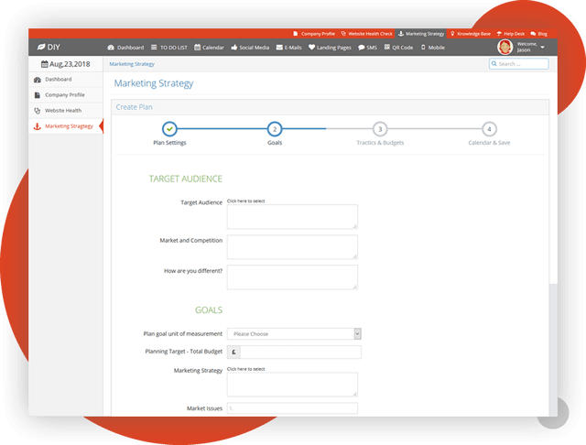Go to the Social Media section

[x=248, y=47]
